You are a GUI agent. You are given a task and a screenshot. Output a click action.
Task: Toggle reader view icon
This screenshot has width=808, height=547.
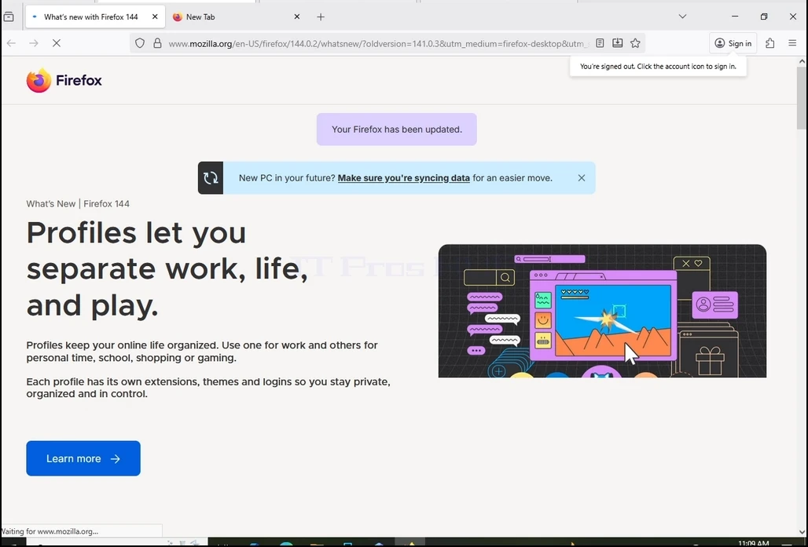600,43
